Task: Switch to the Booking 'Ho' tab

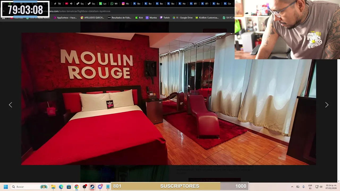Action: (x=182, y=4)
